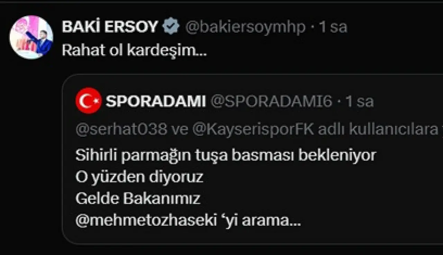Open the @KayserisporFK mention

(x=253, y=130)
